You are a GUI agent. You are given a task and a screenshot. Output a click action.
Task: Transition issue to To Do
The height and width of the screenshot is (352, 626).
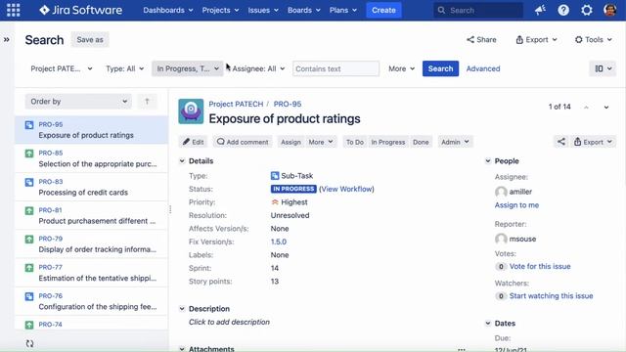(354, 142)
